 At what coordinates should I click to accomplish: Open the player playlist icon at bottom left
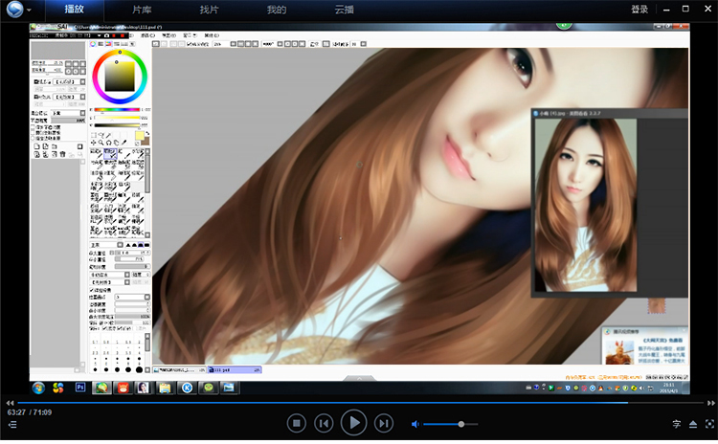[x=12, y=425]
